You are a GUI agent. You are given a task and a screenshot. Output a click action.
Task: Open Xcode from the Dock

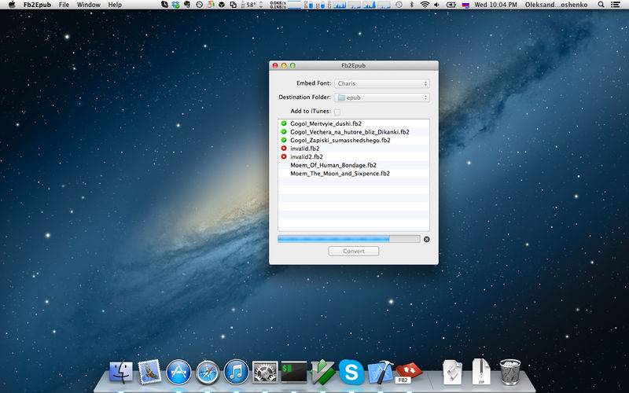pyautogui.click(x=380, y=372)
